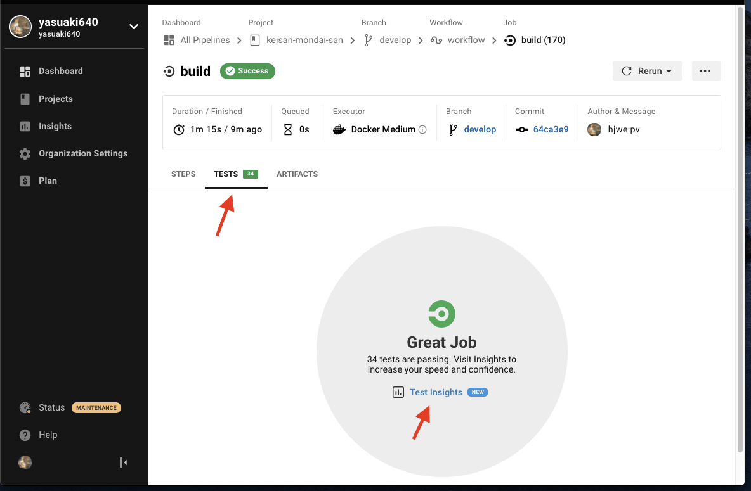Screen dimensions: 751x491
Task: Click the NEW badge next to Test Insights
Action: (x=478, y=392)
